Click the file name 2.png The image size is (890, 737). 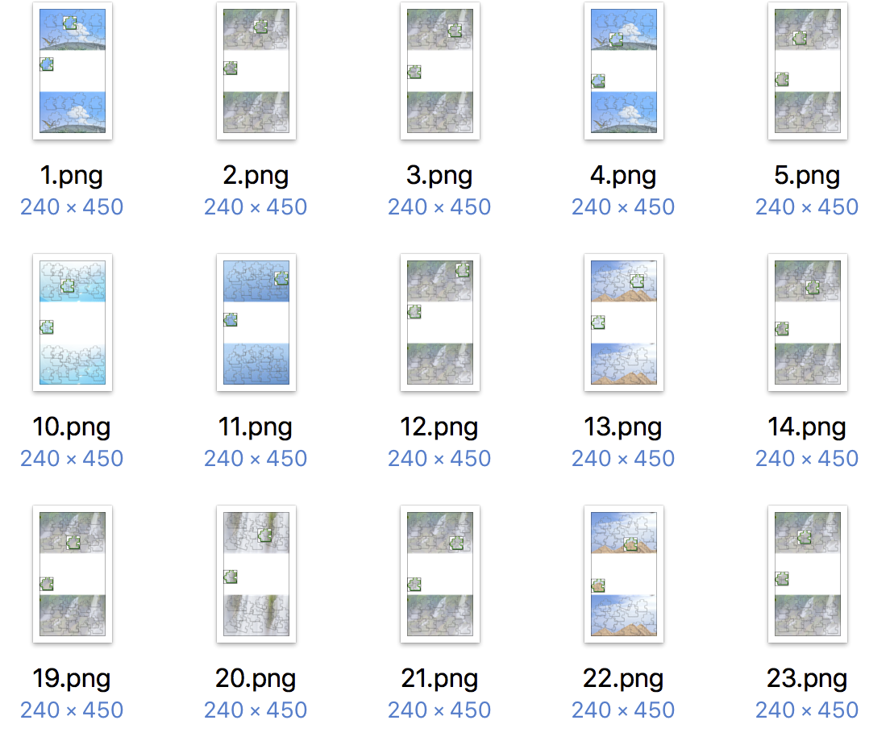tap(256, 176)
